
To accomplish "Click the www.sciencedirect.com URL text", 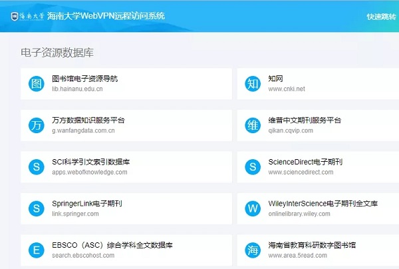I will tap(301, 172).
